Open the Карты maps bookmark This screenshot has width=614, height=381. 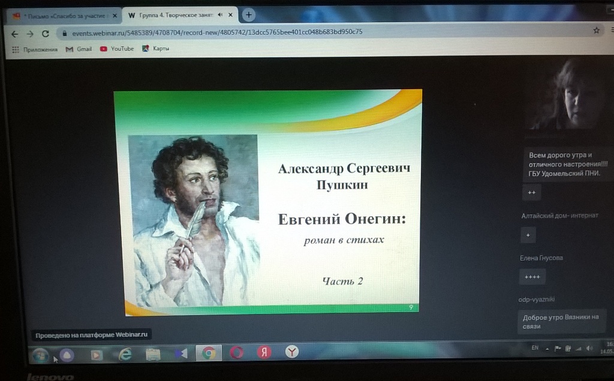[x=155, y=49]
